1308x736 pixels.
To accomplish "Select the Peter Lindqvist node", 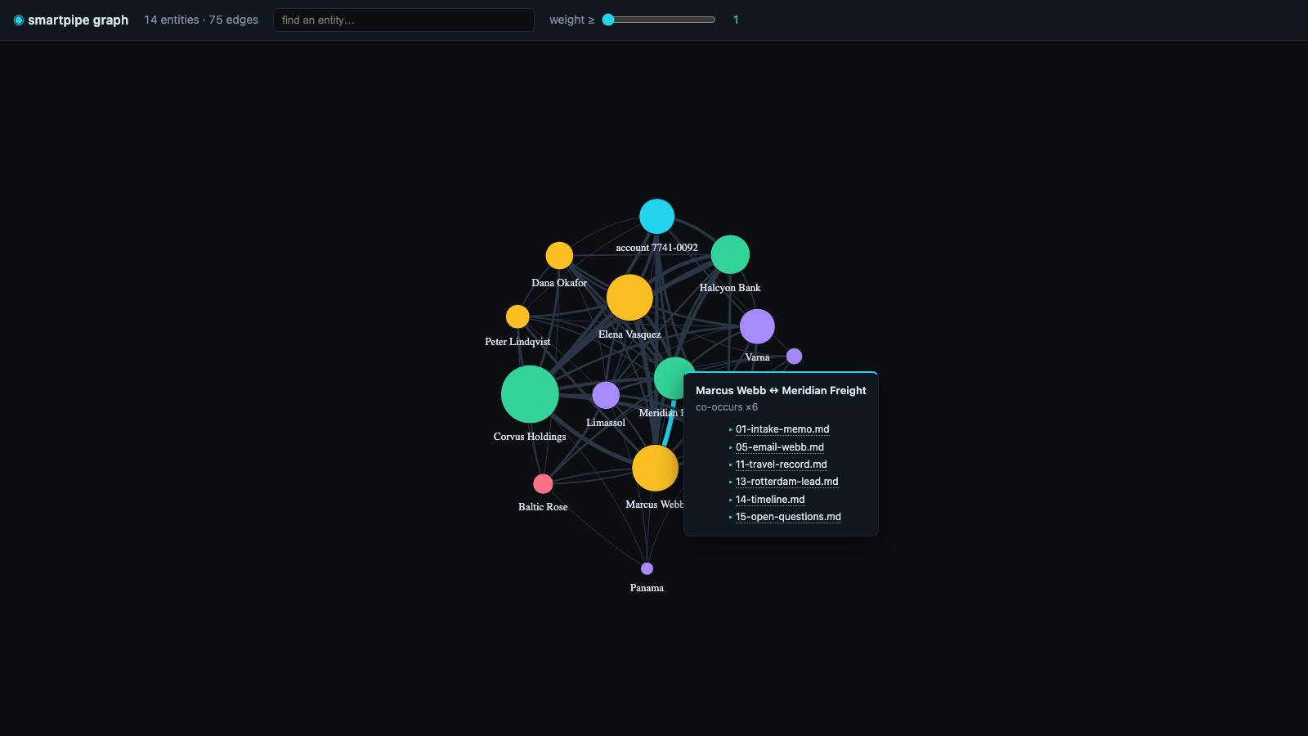I will 517,316.
